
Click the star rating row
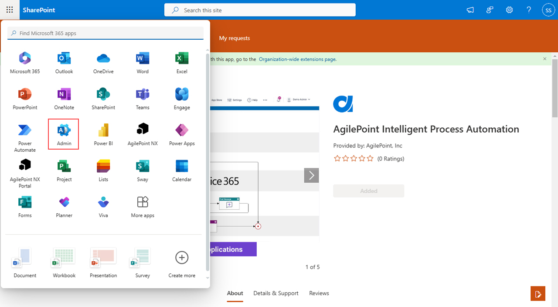pos(354,159)
